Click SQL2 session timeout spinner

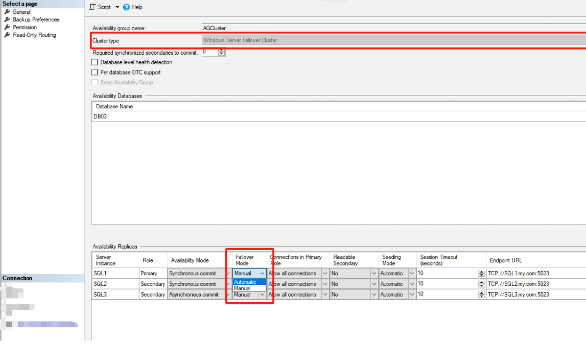tap(481, 284)
